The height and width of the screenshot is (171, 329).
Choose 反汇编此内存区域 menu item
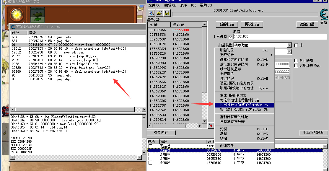(245, 64)
